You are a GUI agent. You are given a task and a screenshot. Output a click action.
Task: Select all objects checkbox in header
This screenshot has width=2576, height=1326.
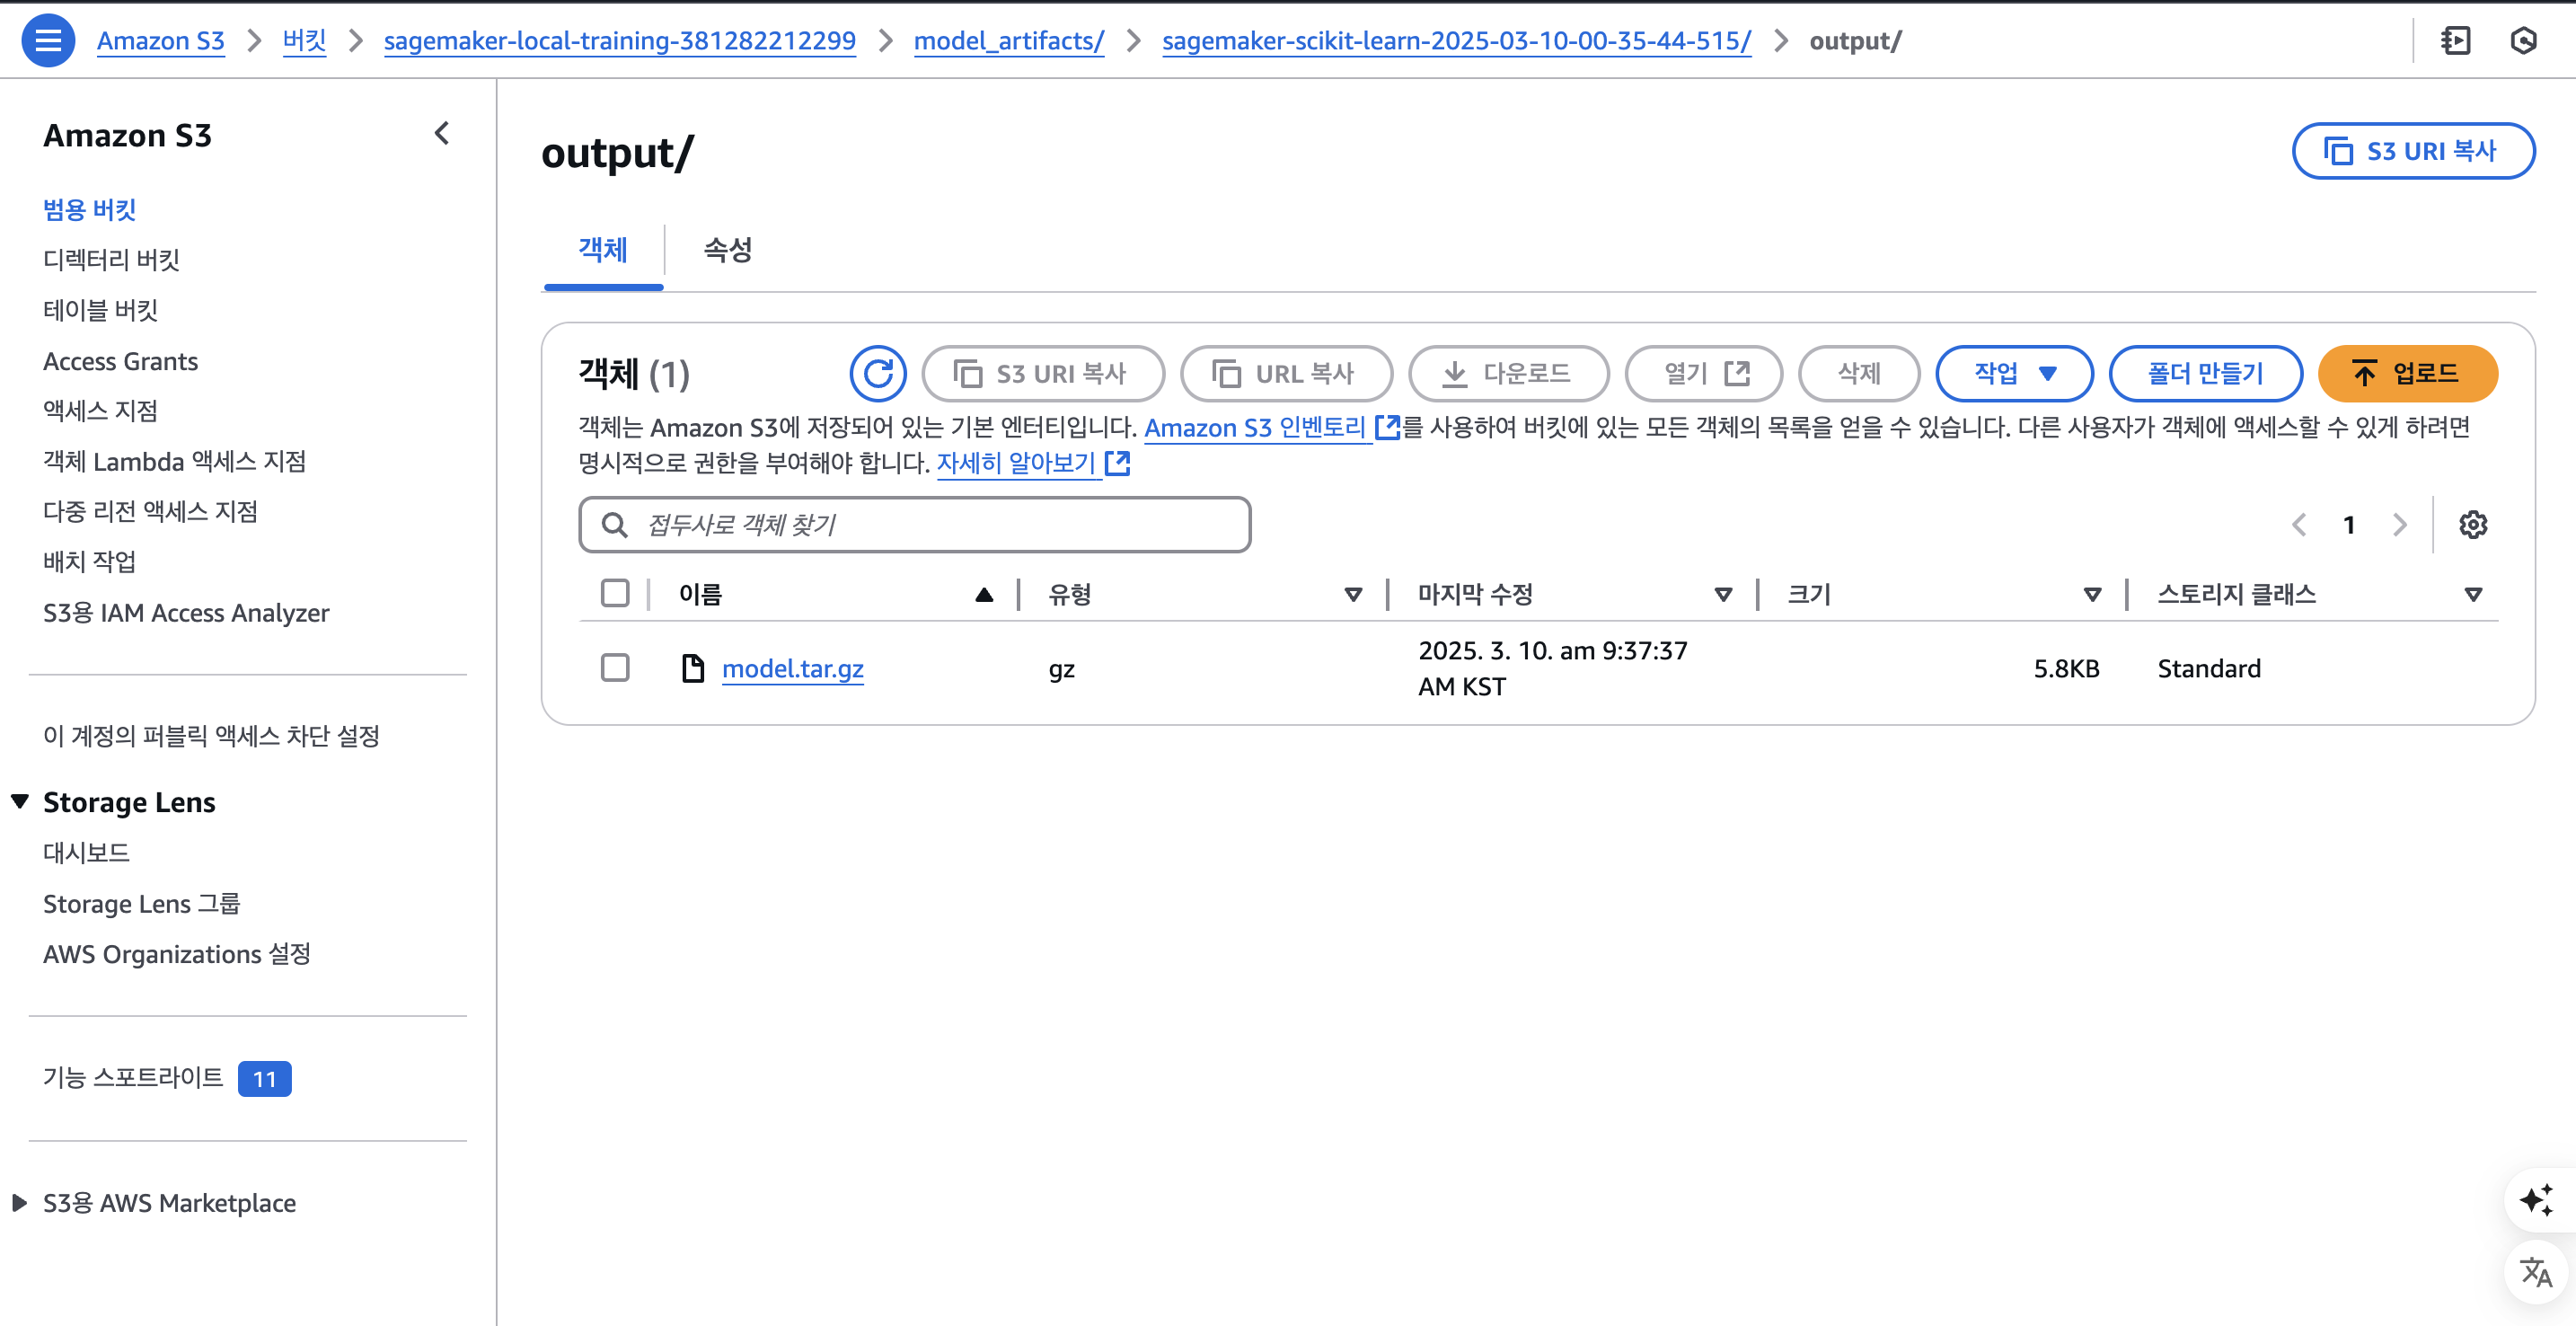[x=615, y=593]
